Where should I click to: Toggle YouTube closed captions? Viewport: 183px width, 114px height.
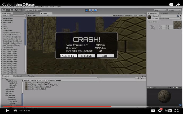(x=153, y=111)
